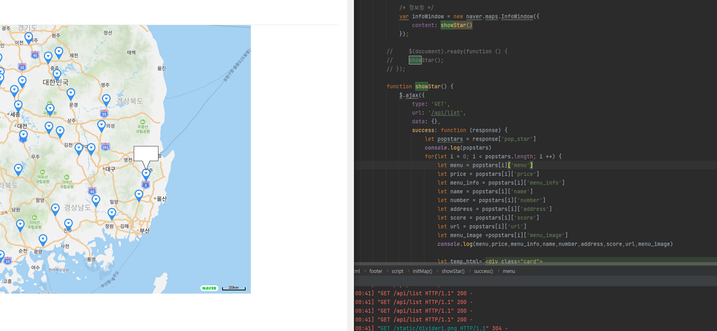
Task: Open the marker covering 대전 city
Action: coord(23,136)
